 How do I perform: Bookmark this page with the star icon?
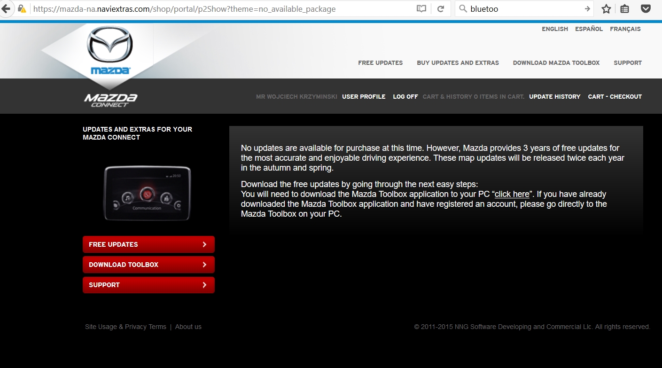coord(606,9)
